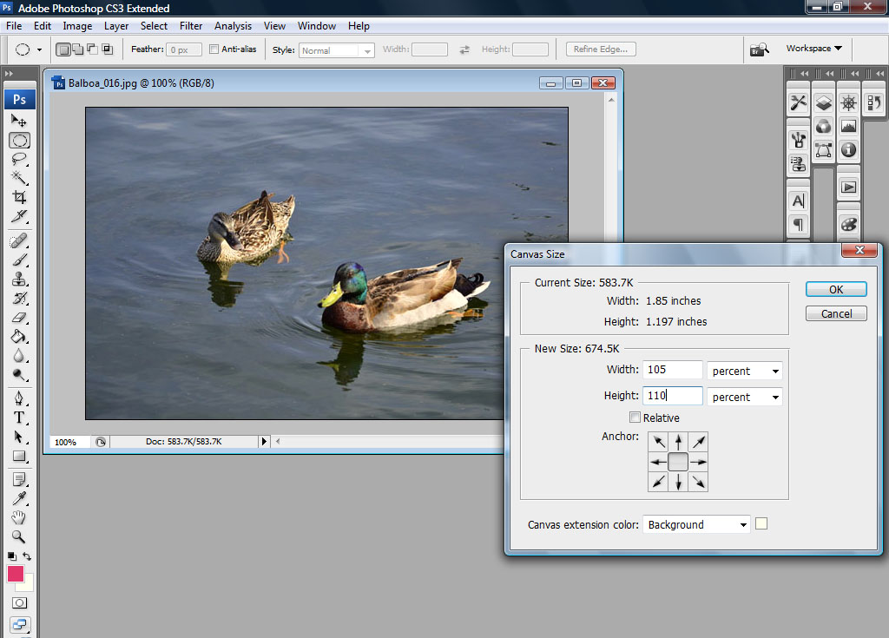
Task: Select the Horizontal Type tool
Action: (x=19, y=418)
